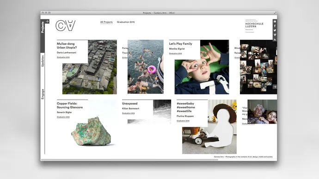Click author name Monika Sigrist
Image resolution: width=319 pixels, height=179 pixels.
click(177, 49)
